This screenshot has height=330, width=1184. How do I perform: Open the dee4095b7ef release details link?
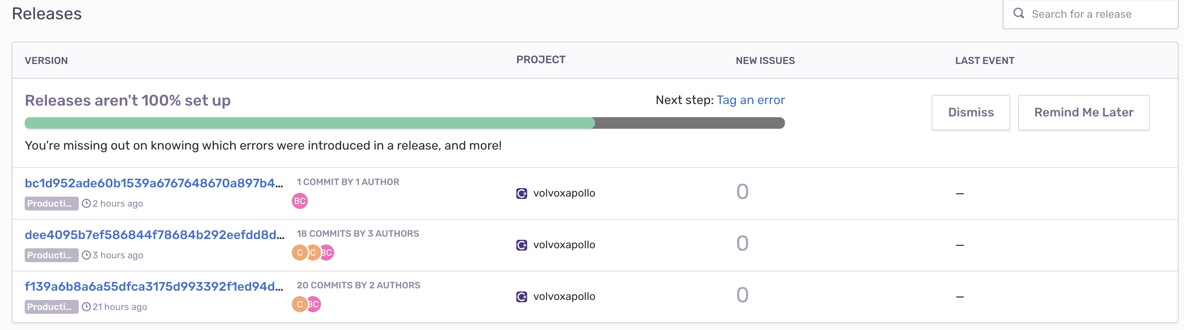point(154,234)
